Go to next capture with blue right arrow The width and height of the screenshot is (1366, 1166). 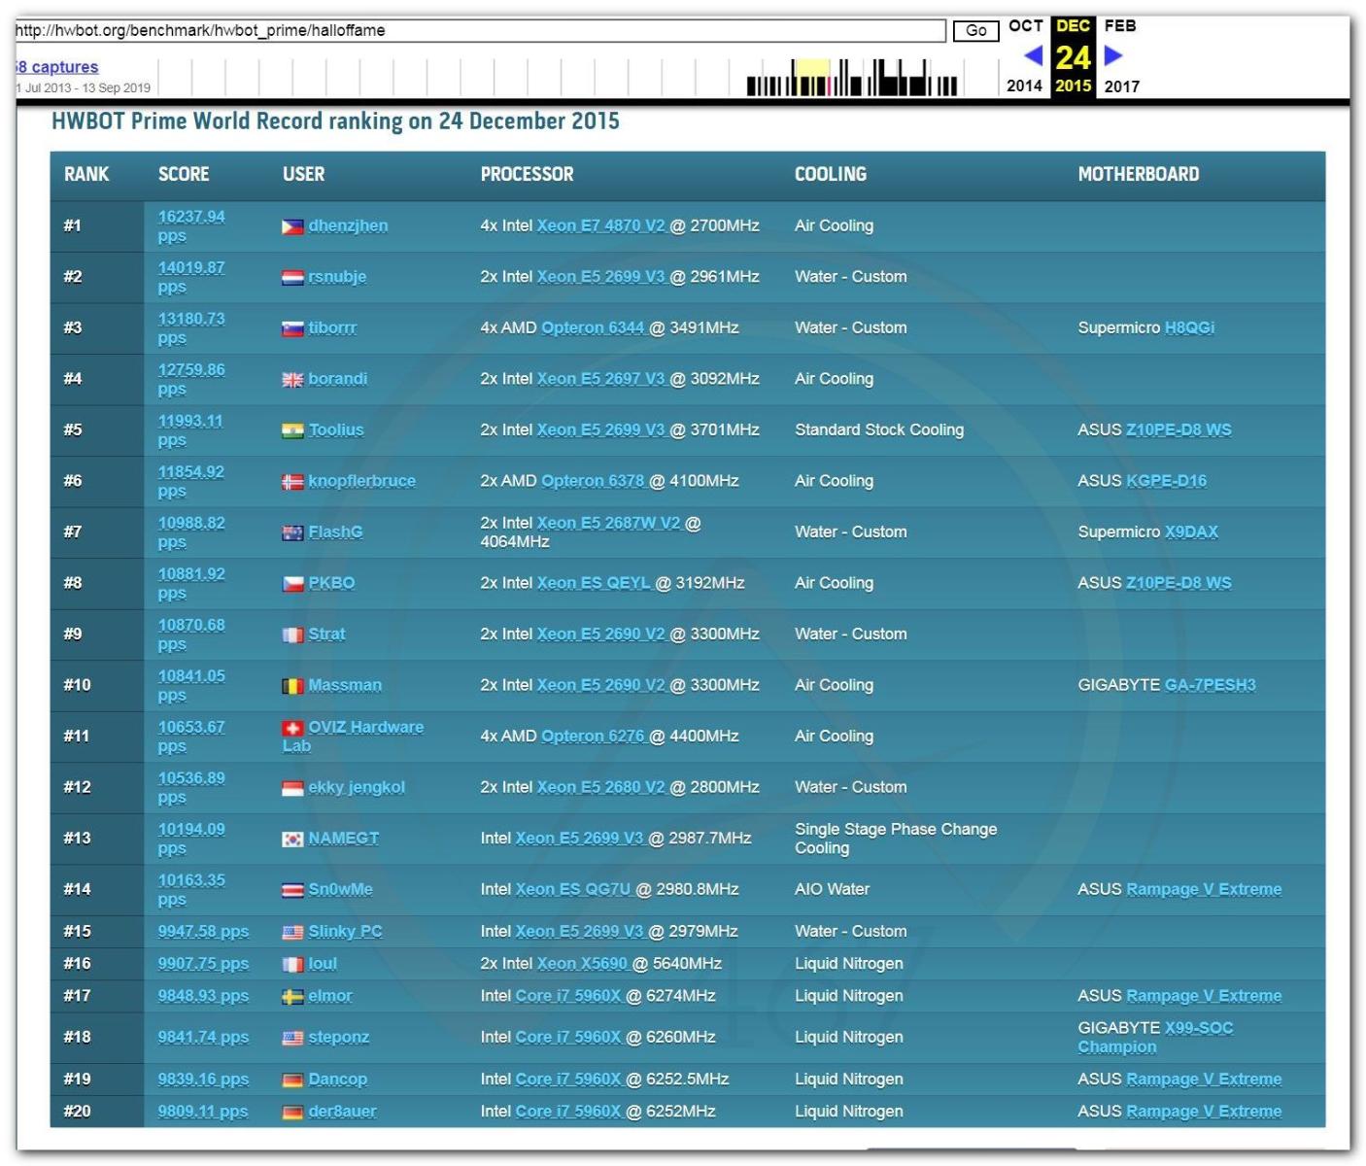click(1113, 55)
